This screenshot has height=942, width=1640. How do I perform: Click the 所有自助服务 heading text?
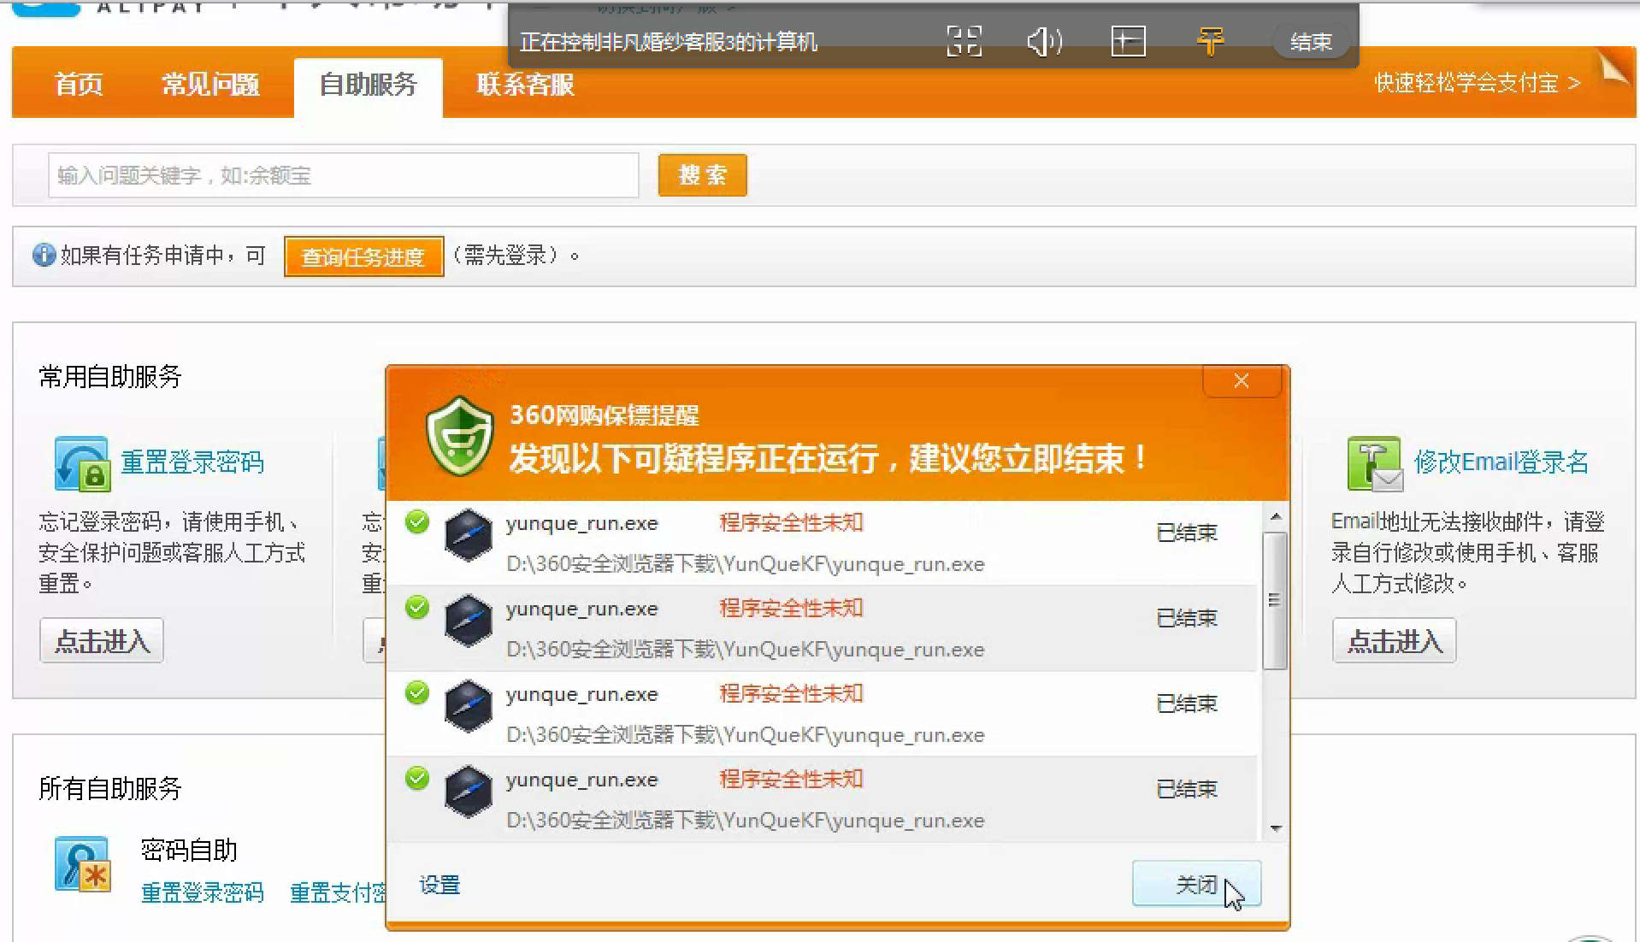(x=110, y=788)
